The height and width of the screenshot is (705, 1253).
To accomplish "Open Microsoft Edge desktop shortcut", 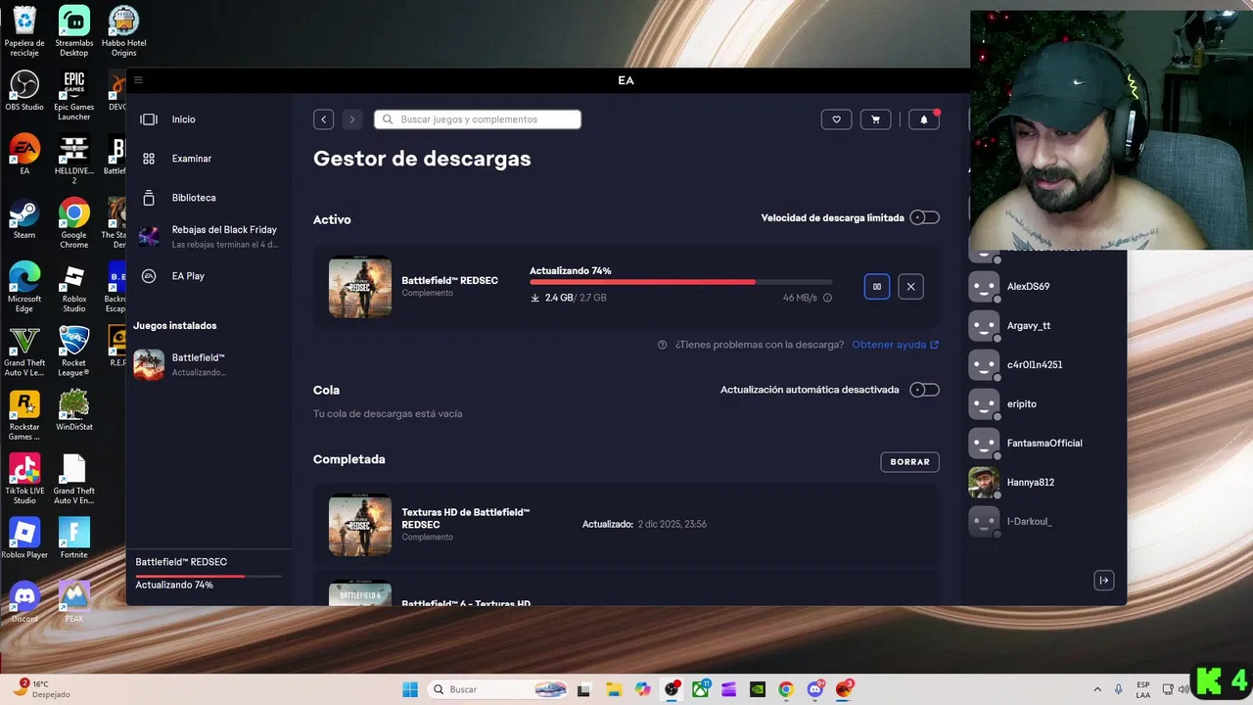I will (x=24, y=287).
